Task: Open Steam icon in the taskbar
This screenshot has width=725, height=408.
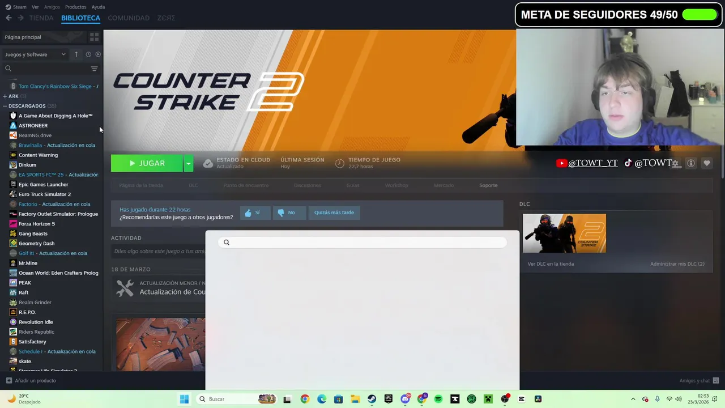Action: click(372, 399)
